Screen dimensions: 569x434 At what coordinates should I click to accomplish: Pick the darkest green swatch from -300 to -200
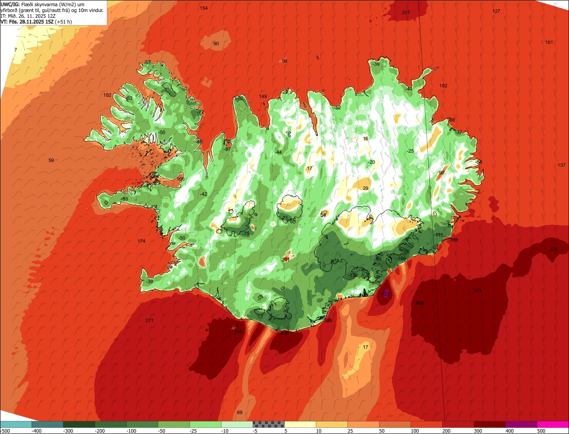(79, 424)
